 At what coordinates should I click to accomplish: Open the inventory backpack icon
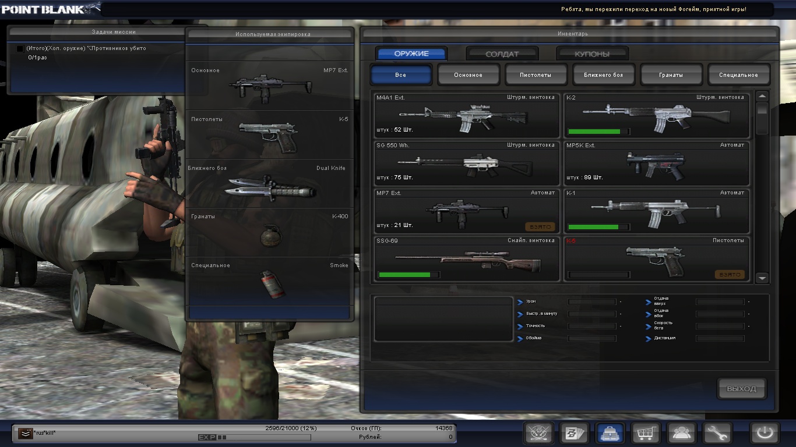(610, 433)
